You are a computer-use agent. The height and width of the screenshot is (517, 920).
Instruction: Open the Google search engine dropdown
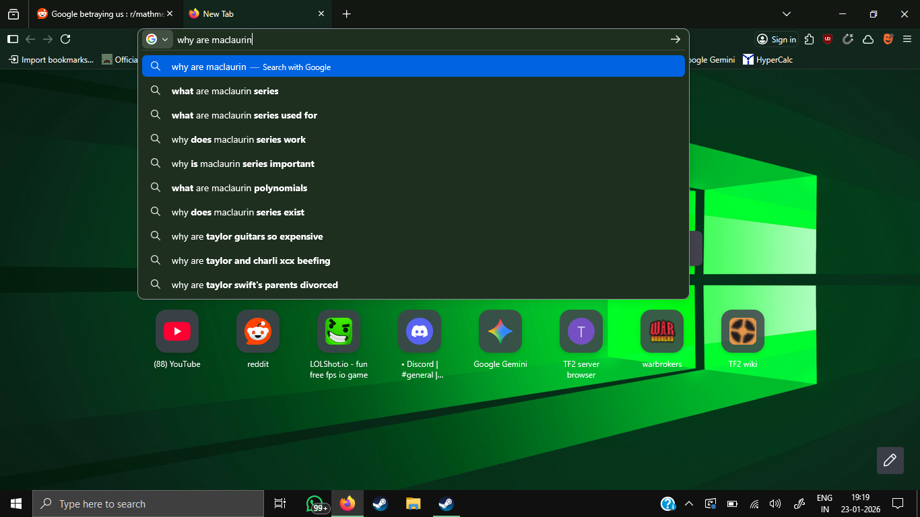pos(158,40)
